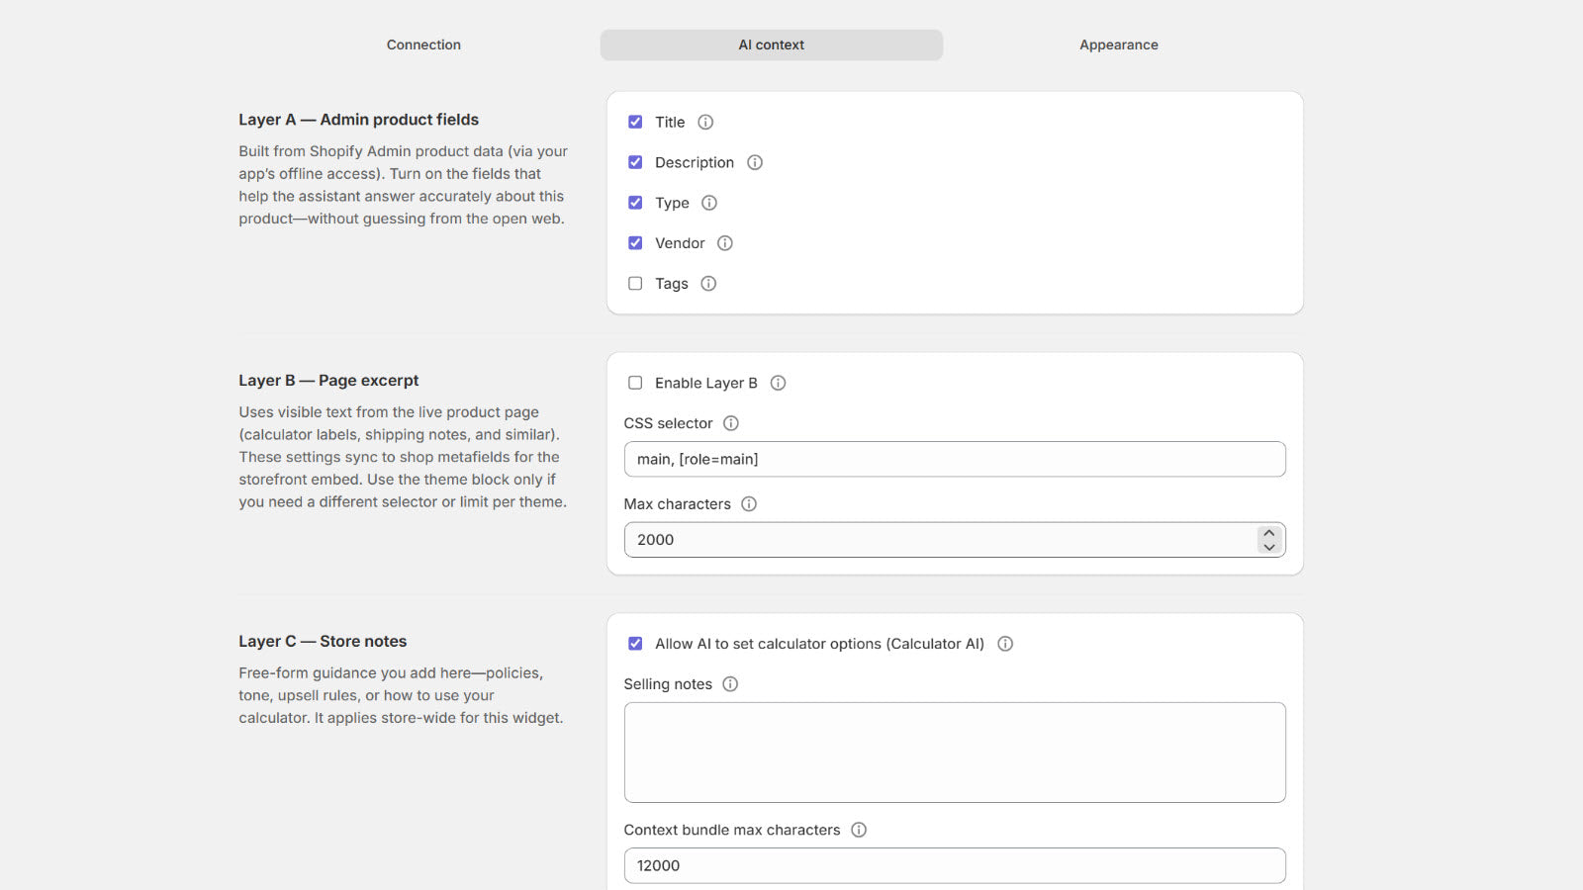The height and width of the screenshot is (890, 1583).
Task: Click the Context bundle max characters info icon
Action: pyautogui.click(x=857, y=830)
